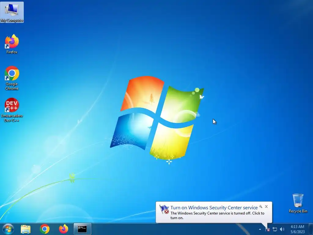Select the Recycle Bin desktop icon
Screen dimensions: 313x235
tap(298, 203)
